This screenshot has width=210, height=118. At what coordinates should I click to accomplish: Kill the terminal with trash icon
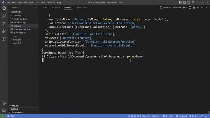click(194, 8)
